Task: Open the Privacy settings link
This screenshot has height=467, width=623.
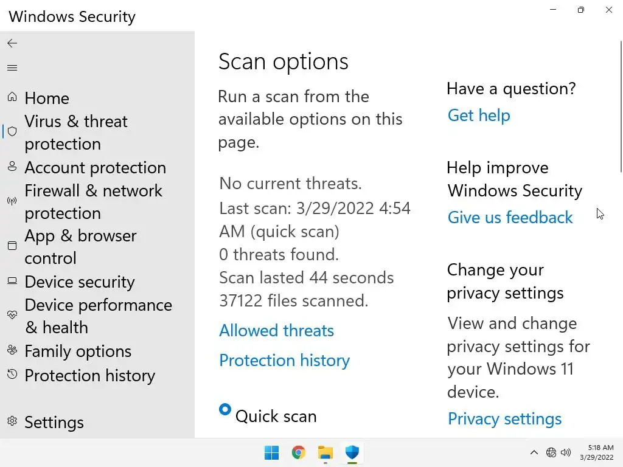Action: click(x=504, y=419)
